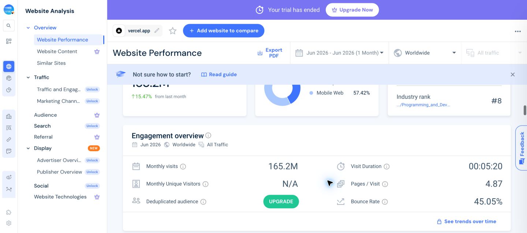Collapse the Overview section chevron

pos(28,28)
